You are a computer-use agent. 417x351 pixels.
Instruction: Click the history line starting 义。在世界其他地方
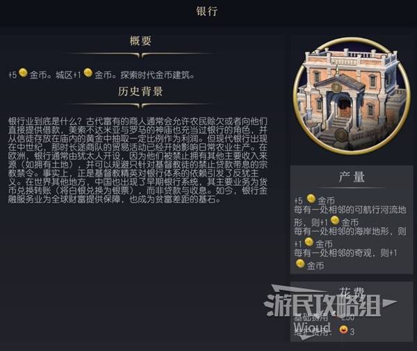click(138, 182)
